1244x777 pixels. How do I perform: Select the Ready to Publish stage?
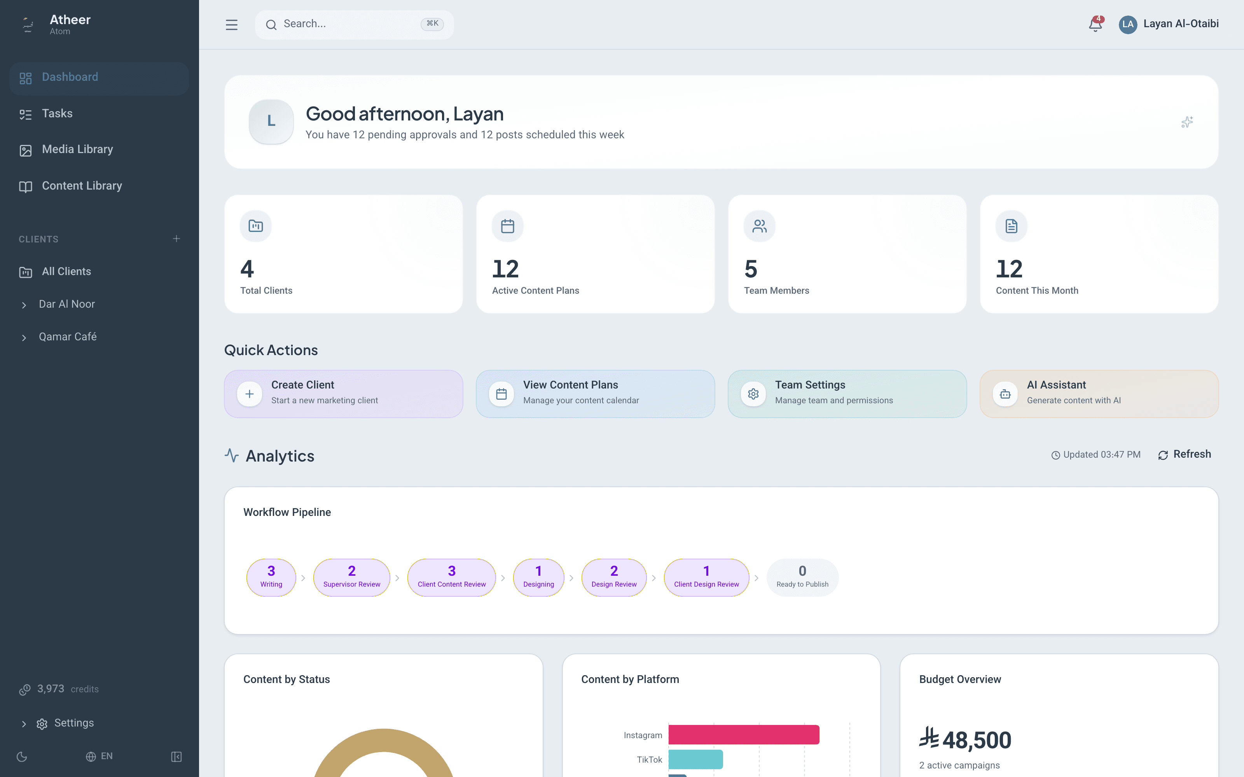point(802,578)
